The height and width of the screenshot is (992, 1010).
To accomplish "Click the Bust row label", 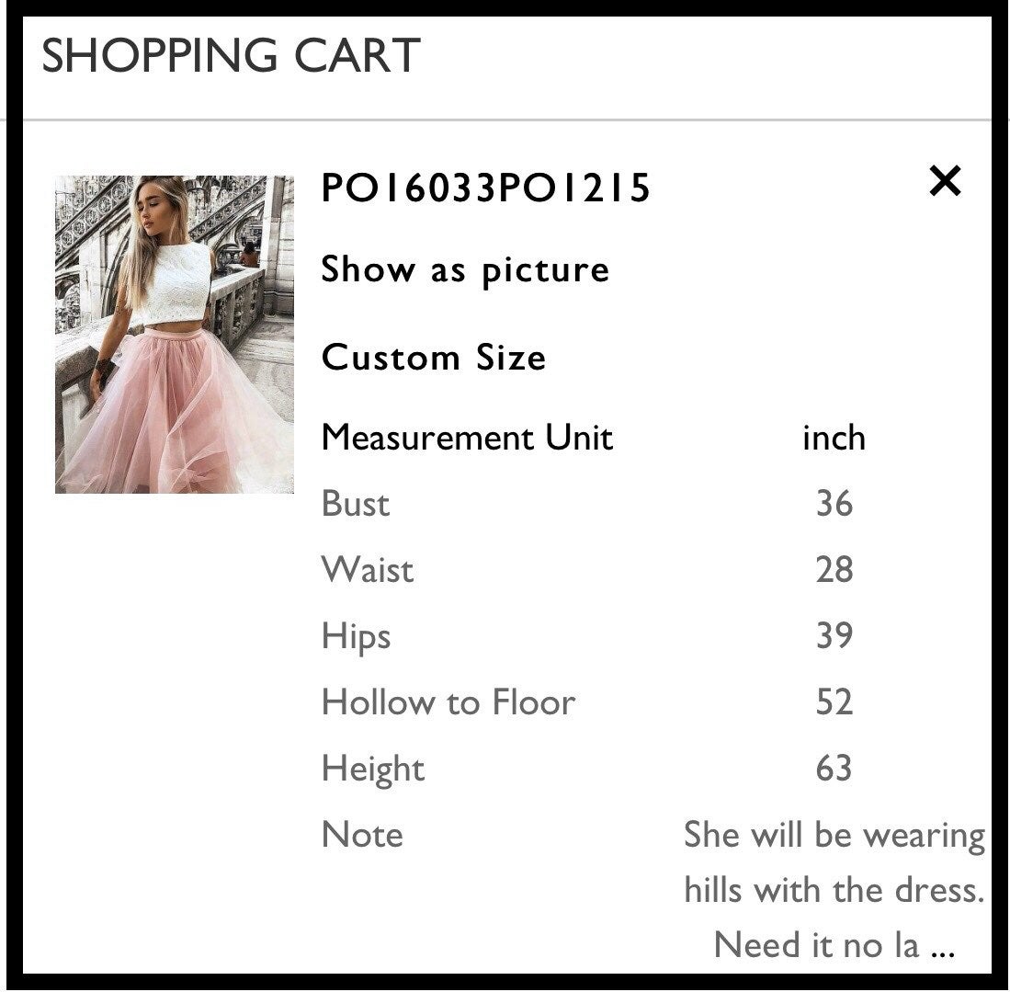I will point(356,504).
